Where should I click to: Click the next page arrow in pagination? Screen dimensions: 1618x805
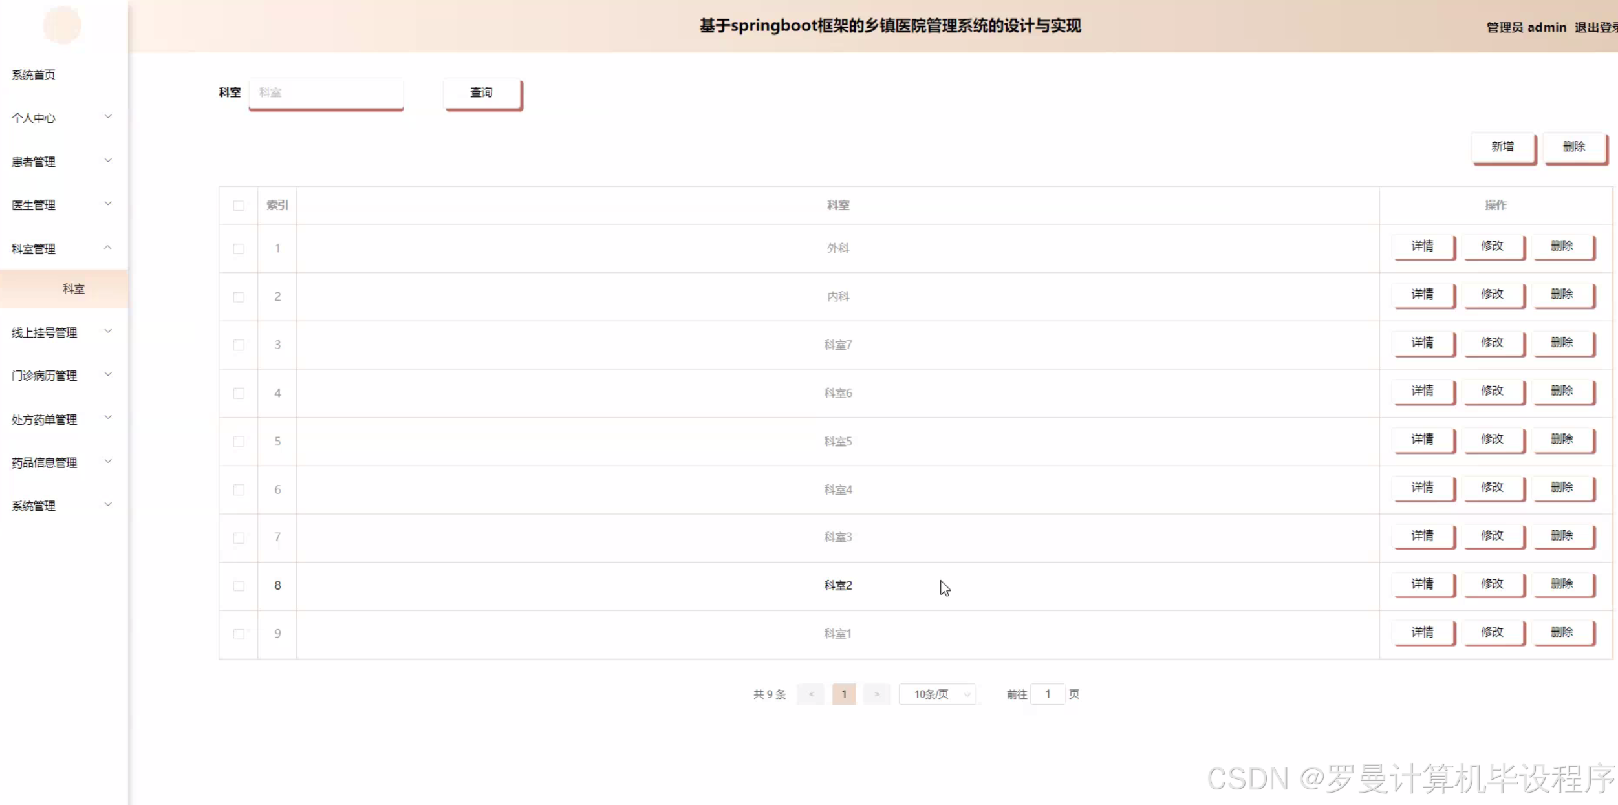click(x=877, y=694)
